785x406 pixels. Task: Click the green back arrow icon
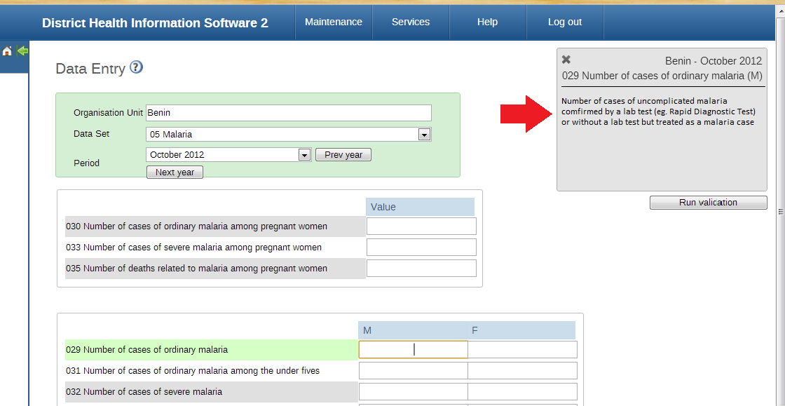click(x=22, y=50)
